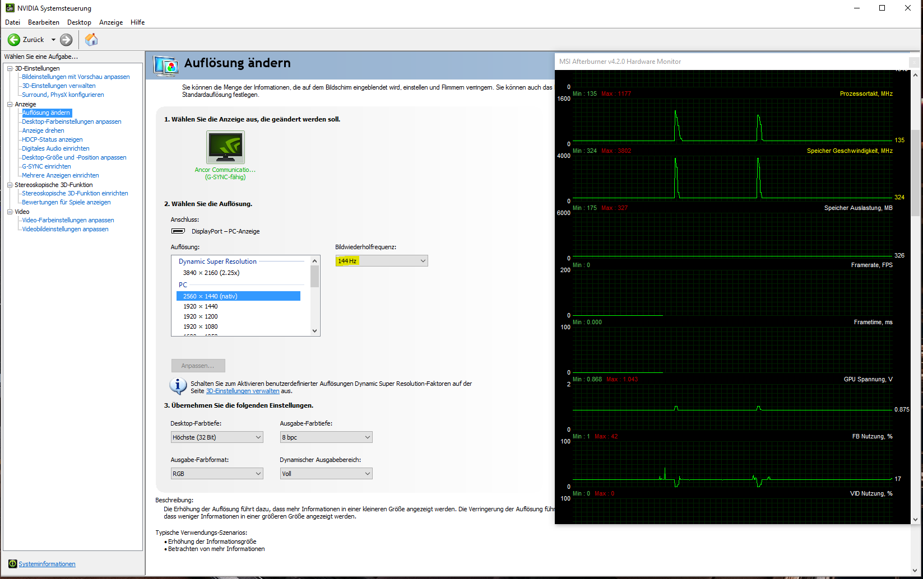Open Stereoskopische 3D-Funktion einrichten
The width and height of the screenshot is (923, 579).
point(75,193)
